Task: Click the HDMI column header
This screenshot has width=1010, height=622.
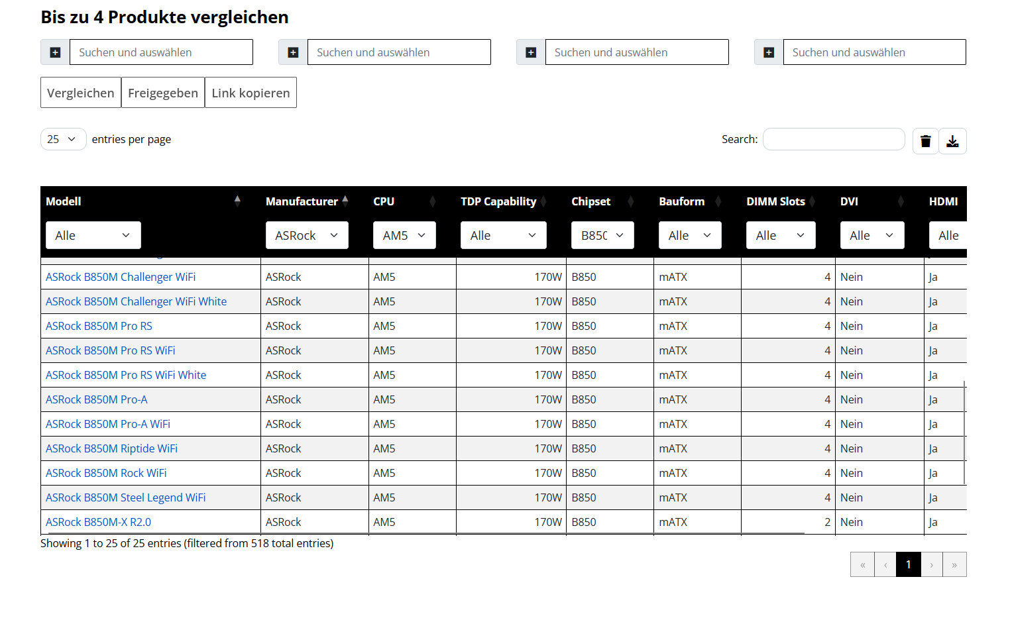Action: (944, 201)
